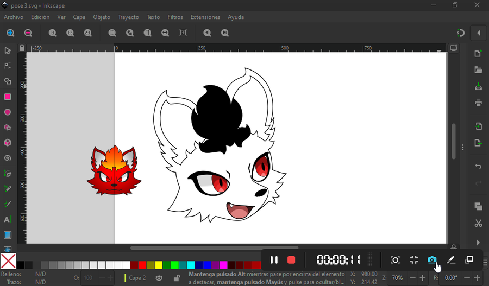Toggle the guides lock at the ruler corner
This screenshot has height=286, width=489.
tap(22, 48)
